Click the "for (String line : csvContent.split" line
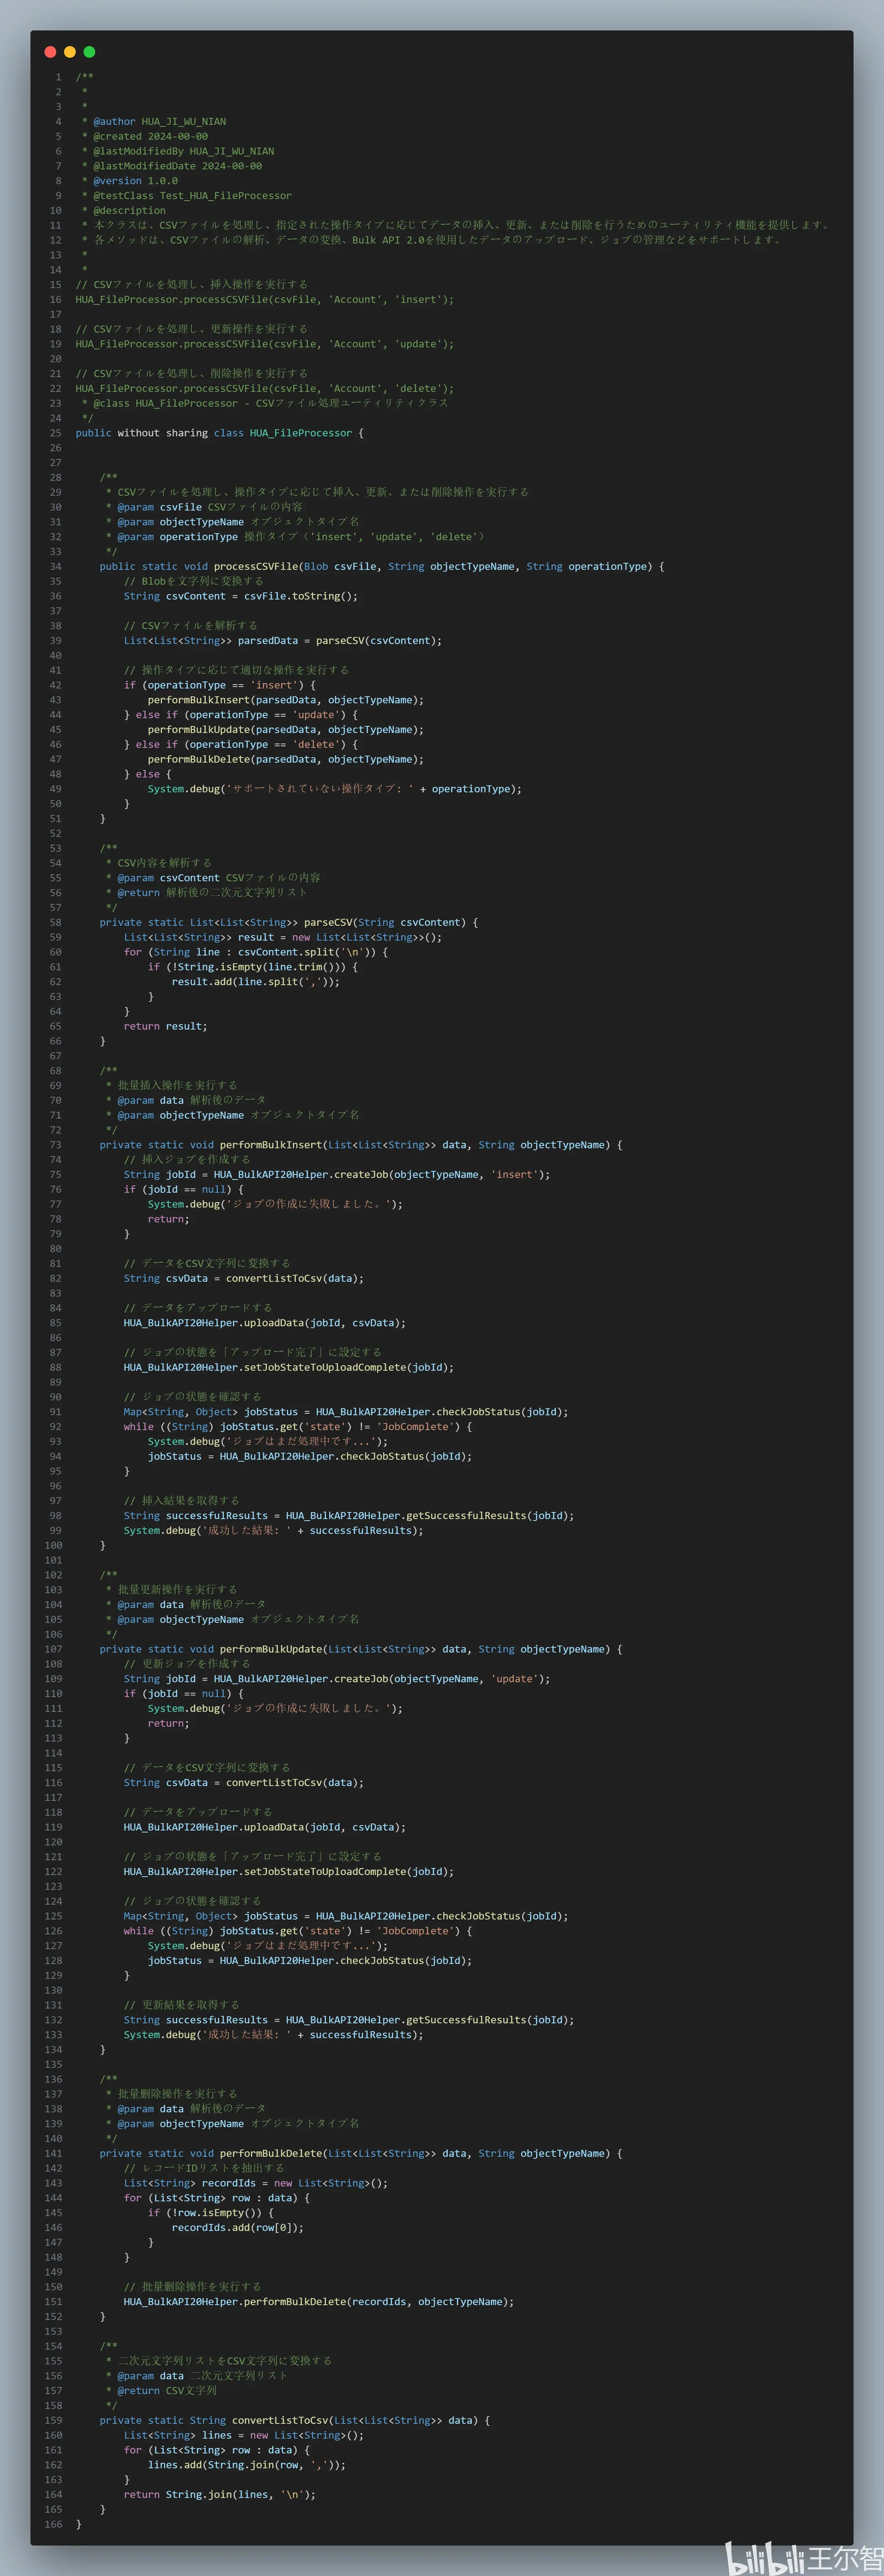The height and width of the screenshot is (2576, 884). (x=256, y=952)
